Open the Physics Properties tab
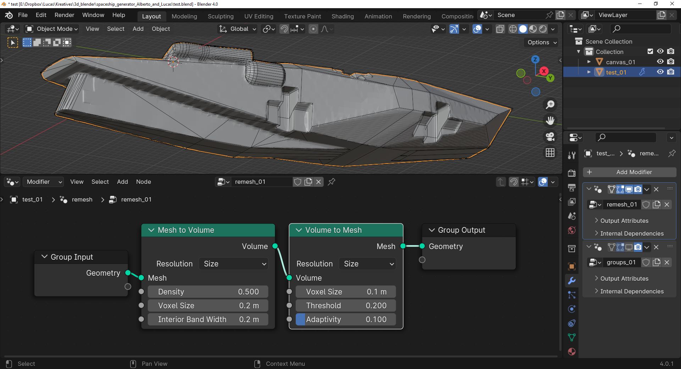The image size is (681, 369). pos(571,309)
